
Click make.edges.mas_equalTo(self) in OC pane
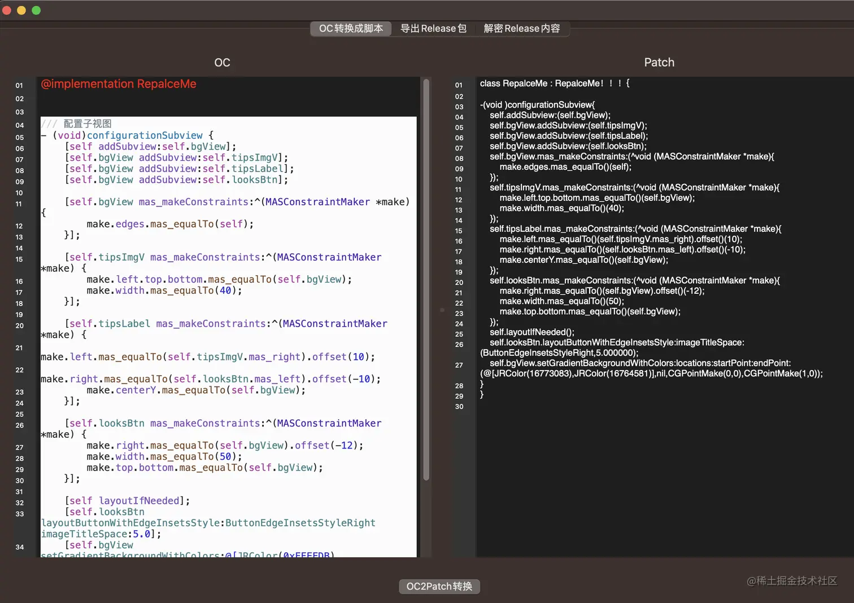click(x=170, y=224)
